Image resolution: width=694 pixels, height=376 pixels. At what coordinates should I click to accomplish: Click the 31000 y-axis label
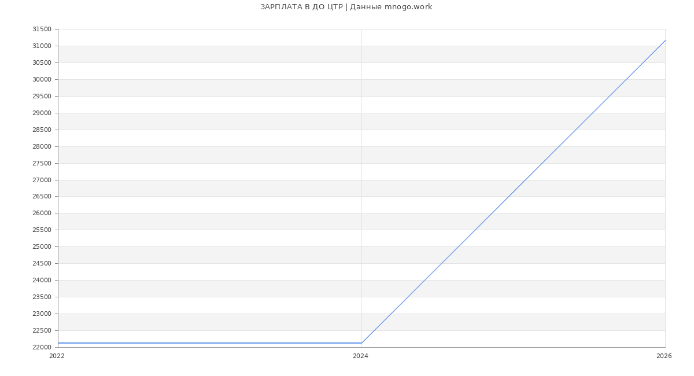click(42, 46)
